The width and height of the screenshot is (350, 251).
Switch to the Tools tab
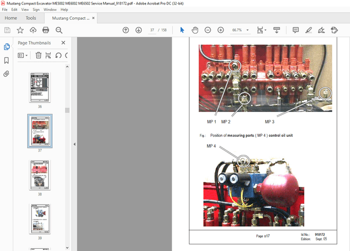31,18
